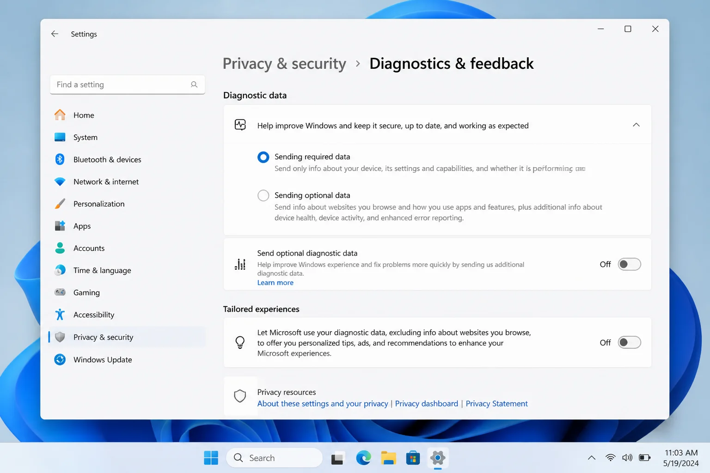The width and height of the screenshot is (710, 473).
Task: Collapse the Help improve Windows section chevron
Action: [x=636, y=125]
